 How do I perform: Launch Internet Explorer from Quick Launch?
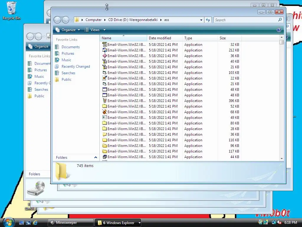35,223
